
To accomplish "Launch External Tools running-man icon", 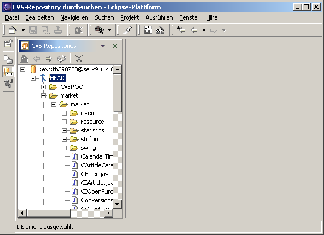I will pos(99,30).
